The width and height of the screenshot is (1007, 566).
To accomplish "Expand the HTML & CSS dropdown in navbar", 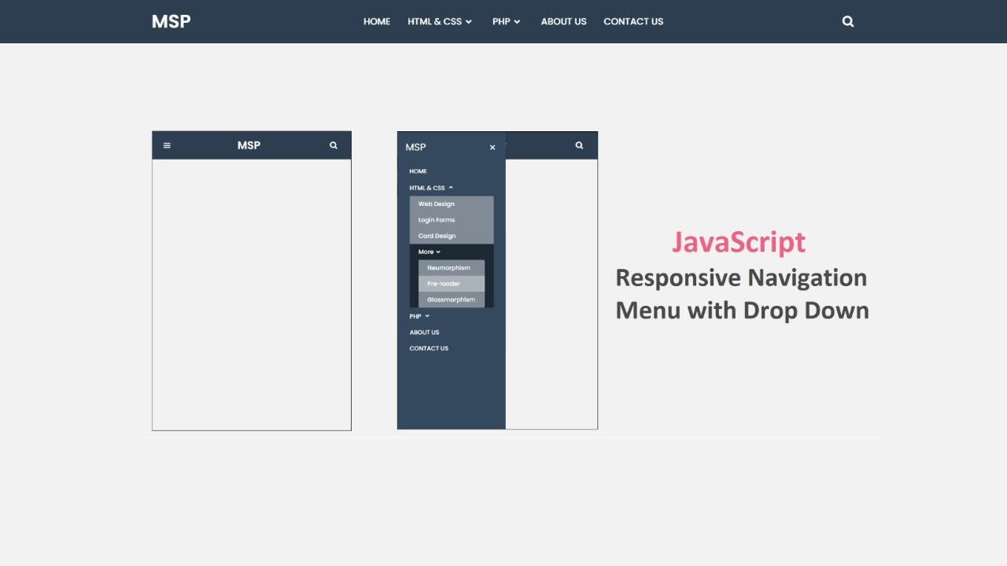I will point(440,21).
